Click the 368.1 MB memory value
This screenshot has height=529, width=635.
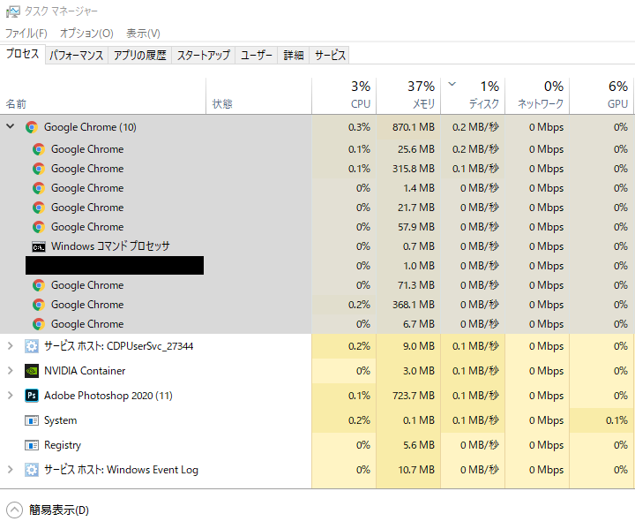click(x=414, y=305)
